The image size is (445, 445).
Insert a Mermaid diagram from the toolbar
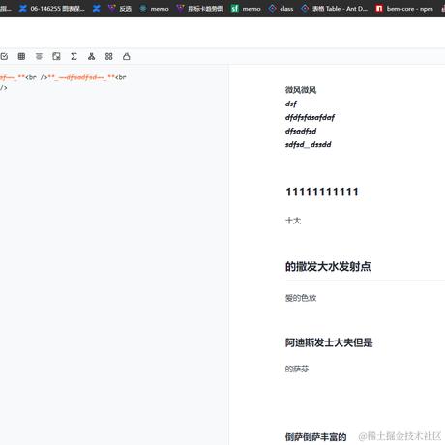(92, 57)
